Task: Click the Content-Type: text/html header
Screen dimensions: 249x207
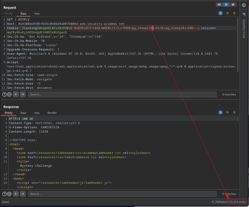Action: coord(44,123)
